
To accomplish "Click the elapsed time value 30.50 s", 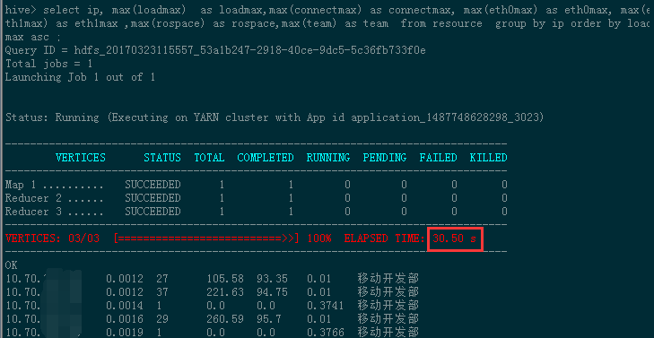I will click(x=455, y=238).
